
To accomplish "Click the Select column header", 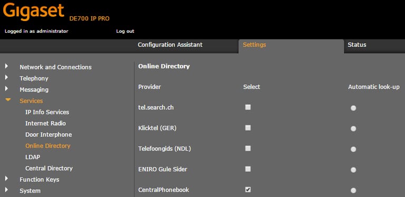I will click(x=252, y=87).
